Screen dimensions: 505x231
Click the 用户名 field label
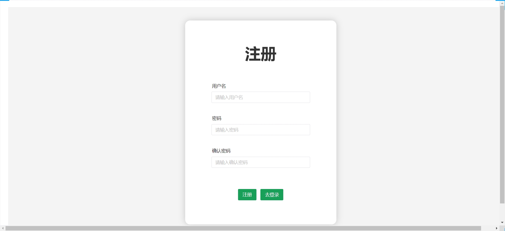pyautogui.click(x=219, y=86)
